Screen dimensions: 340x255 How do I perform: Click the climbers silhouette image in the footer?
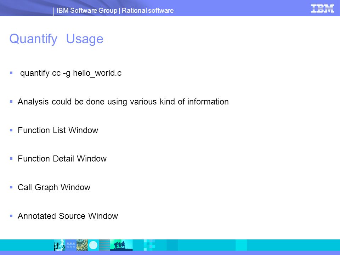121,245
